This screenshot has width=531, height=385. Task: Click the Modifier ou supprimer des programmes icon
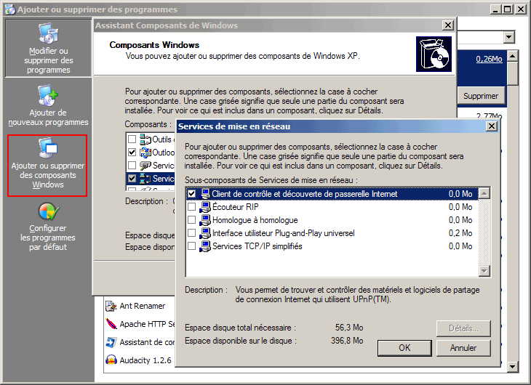pyautogui.click(x=49, y=35)
